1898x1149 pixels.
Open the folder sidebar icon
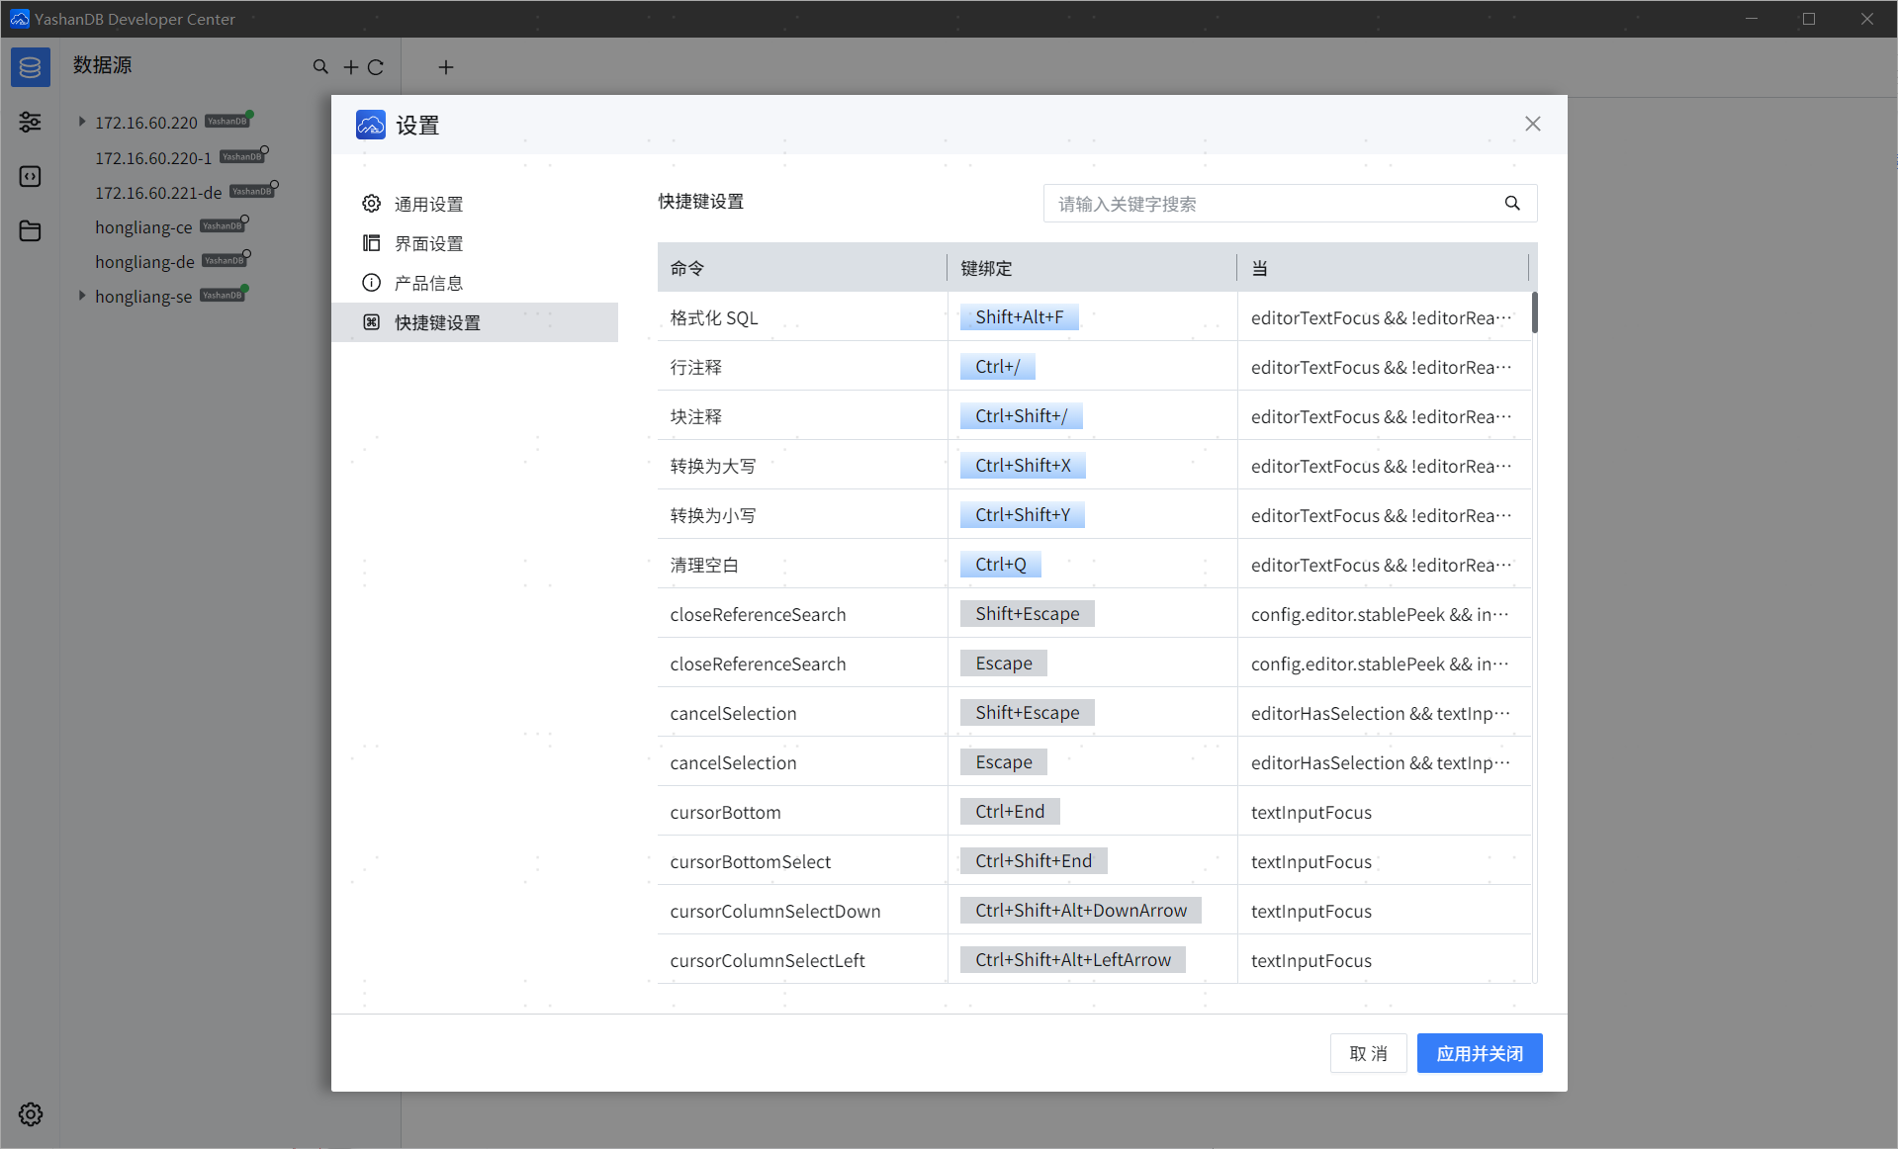pyautogui.click(x=31, y=230)
